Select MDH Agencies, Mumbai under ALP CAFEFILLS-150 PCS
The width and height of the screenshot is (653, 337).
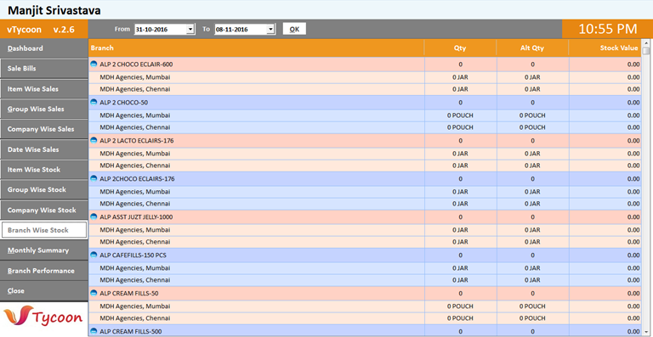click(x=135, y=268)
